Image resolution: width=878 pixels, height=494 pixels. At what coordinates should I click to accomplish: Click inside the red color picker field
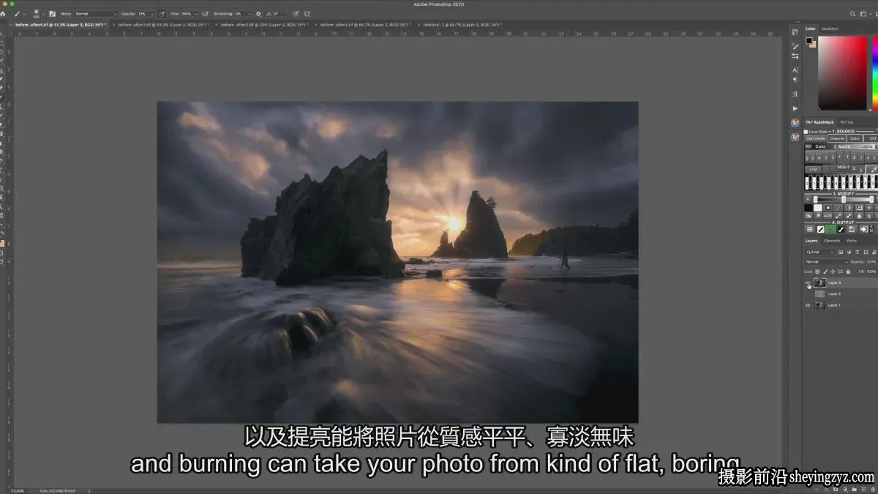click(x=842, y=73)
